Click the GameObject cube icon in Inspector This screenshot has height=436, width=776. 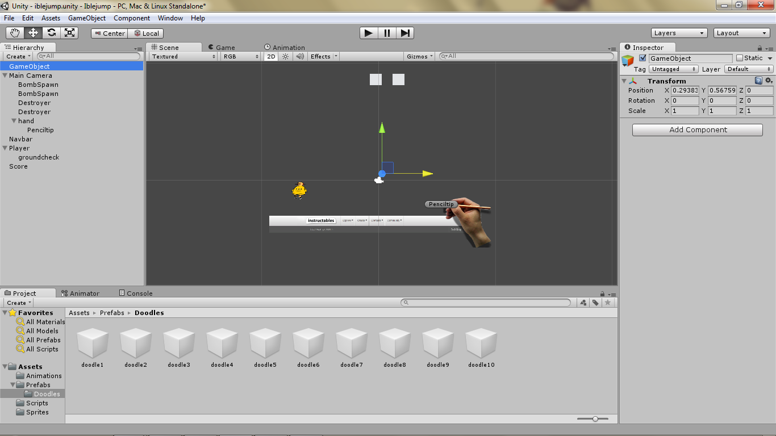(628, 61)
